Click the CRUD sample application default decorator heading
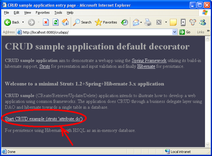Image resolution: width=212 pixels, height=156 pixels. (x=97, y=46)
